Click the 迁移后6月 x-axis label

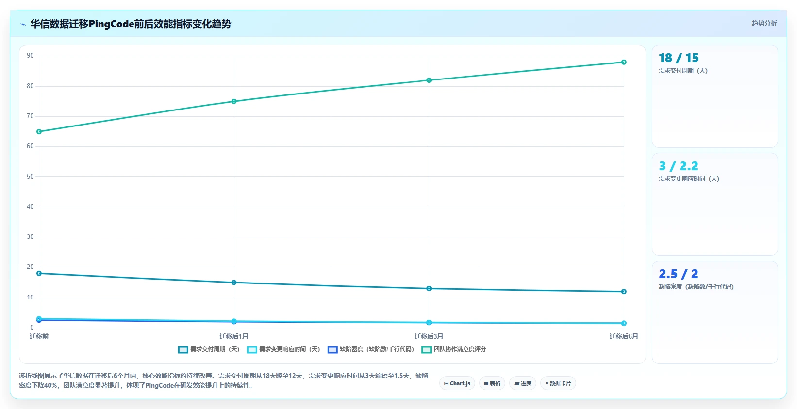[x=624, y=336]
